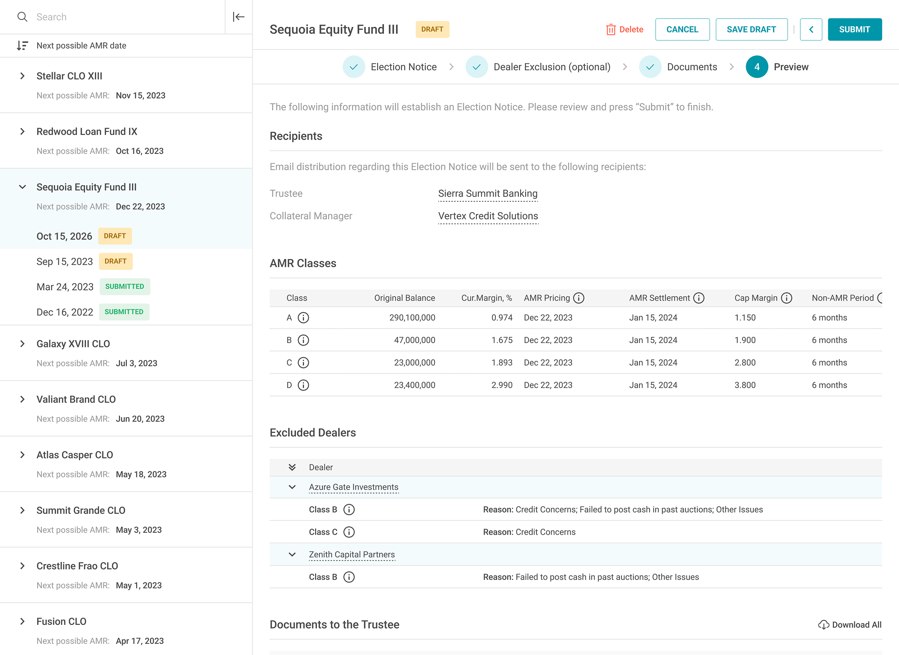Click the trash Delete icon
The height and width of the screenshot is (655, 899).
[610, 30]
